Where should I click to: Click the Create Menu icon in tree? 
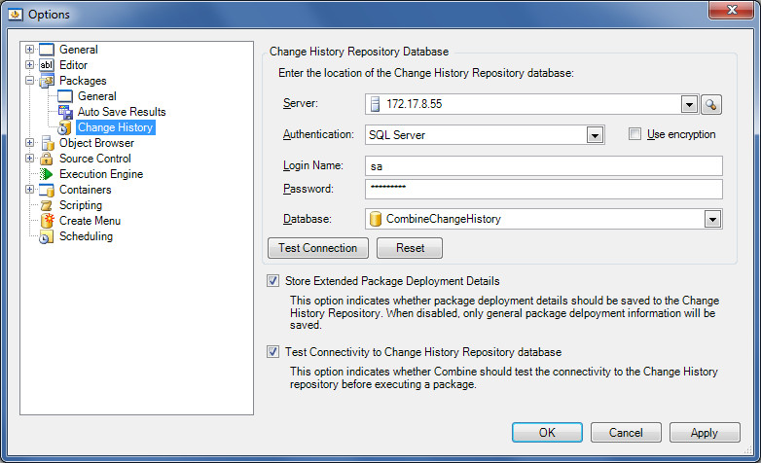click(x=47, y=221)
